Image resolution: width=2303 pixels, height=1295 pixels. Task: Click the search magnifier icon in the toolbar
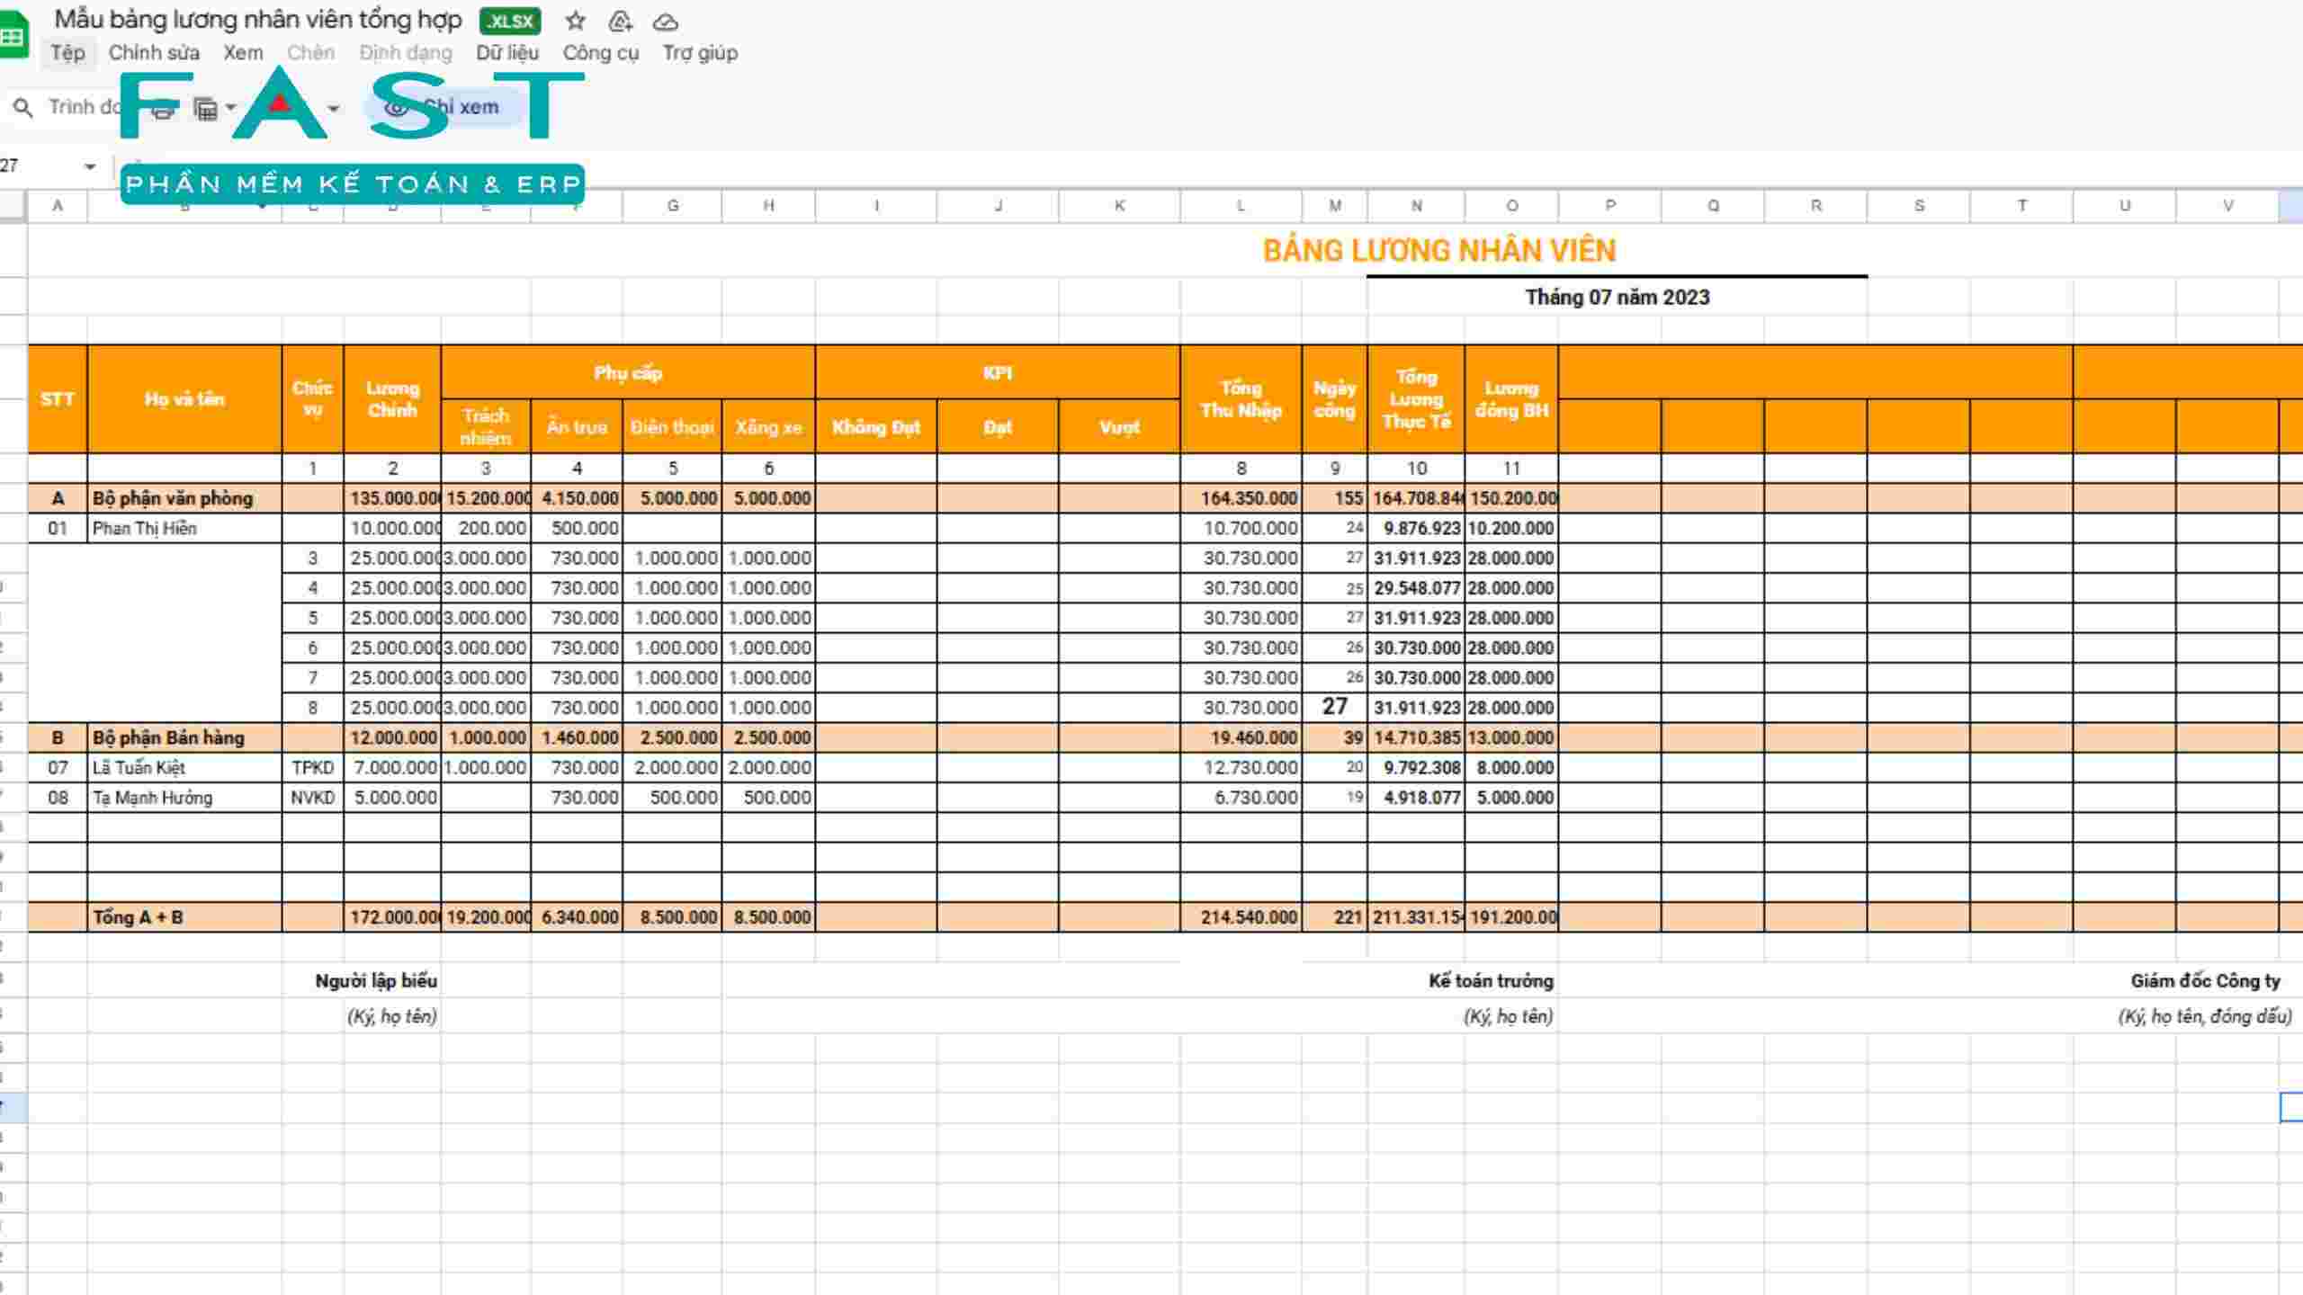pos(23,108)
